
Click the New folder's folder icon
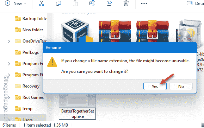(x=18, y=30)
